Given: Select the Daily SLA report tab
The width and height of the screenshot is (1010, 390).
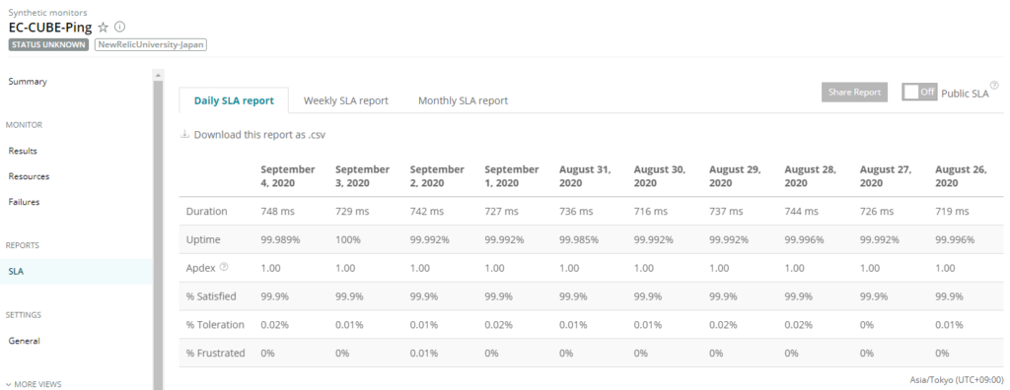Looking at the screenshot, I should [x=234, y=100].
